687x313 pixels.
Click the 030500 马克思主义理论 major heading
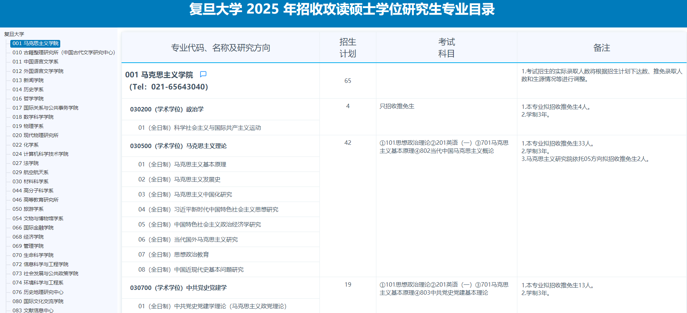pyautogui.click(x=178, y=146)
